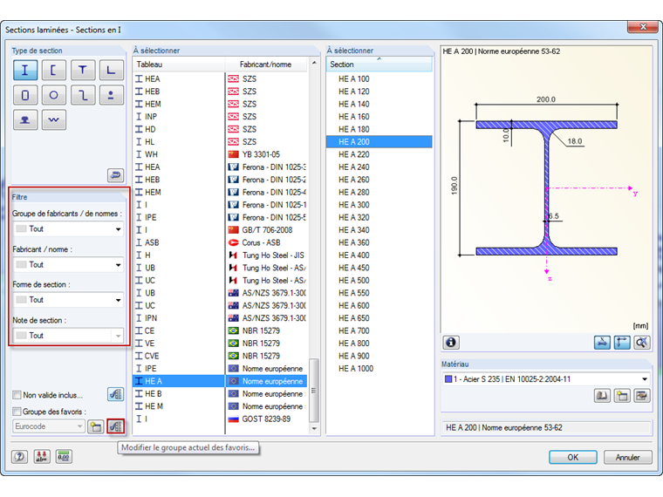The width and height of the screenshot is (663, 497).
Task: Click the table list scrollbar thumb
Action: pos(314,390)
